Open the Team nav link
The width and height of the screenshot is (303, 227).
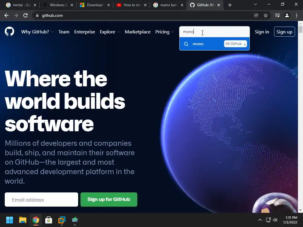click(x=64, y=32)
